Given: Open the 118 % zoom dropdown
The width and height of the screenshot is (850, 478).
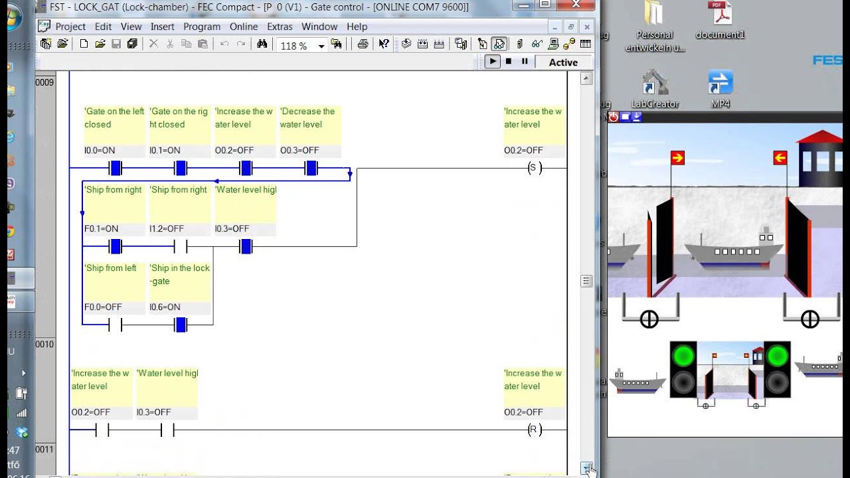Looking at the screenshot, I should [321, 46].
